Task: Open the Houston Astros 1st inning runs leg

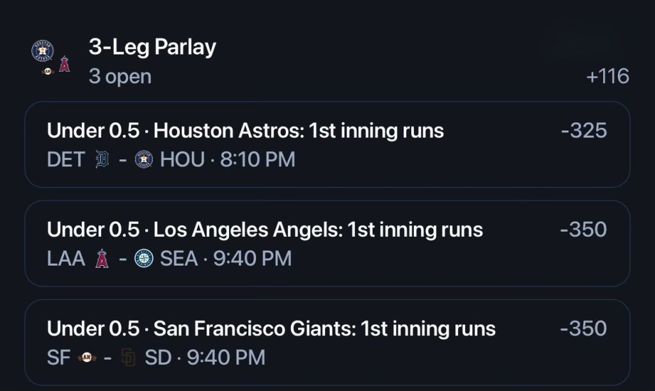Action: point(327,145)
